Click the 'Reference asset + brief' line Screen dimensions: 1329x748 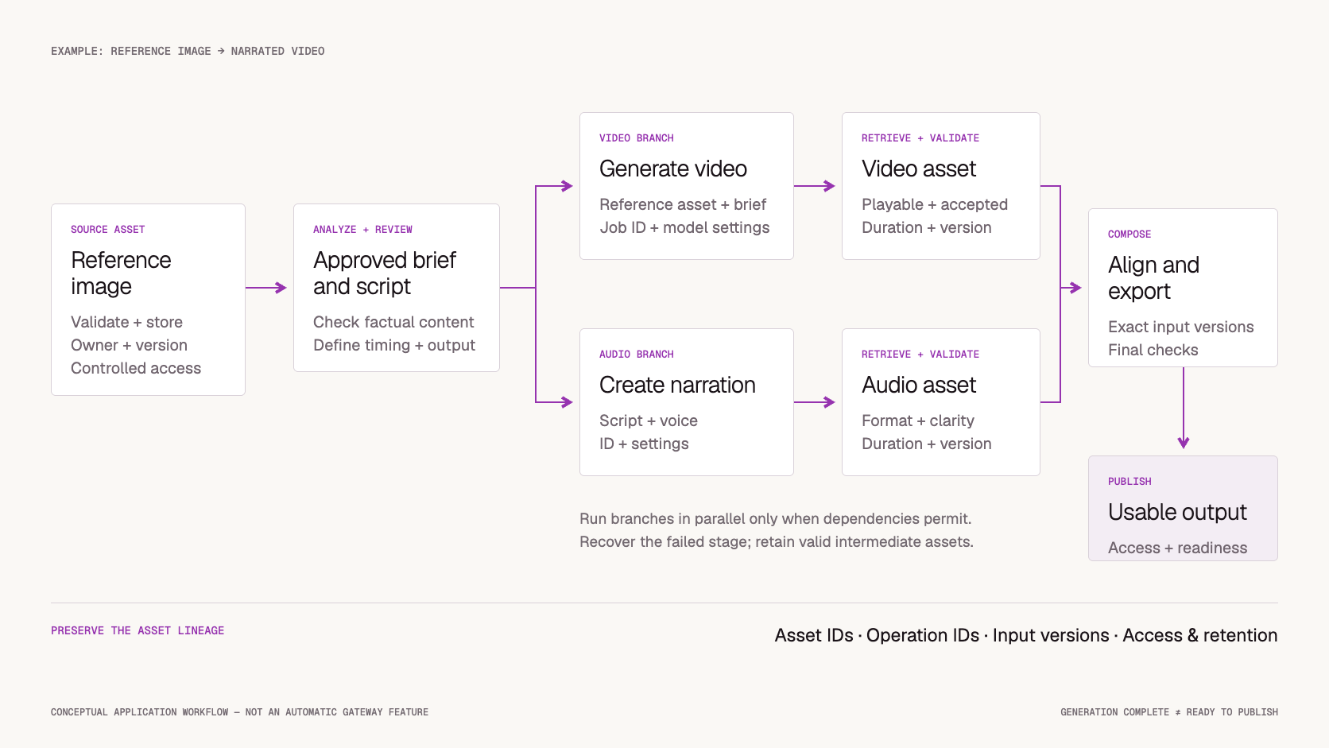[683, 204]
